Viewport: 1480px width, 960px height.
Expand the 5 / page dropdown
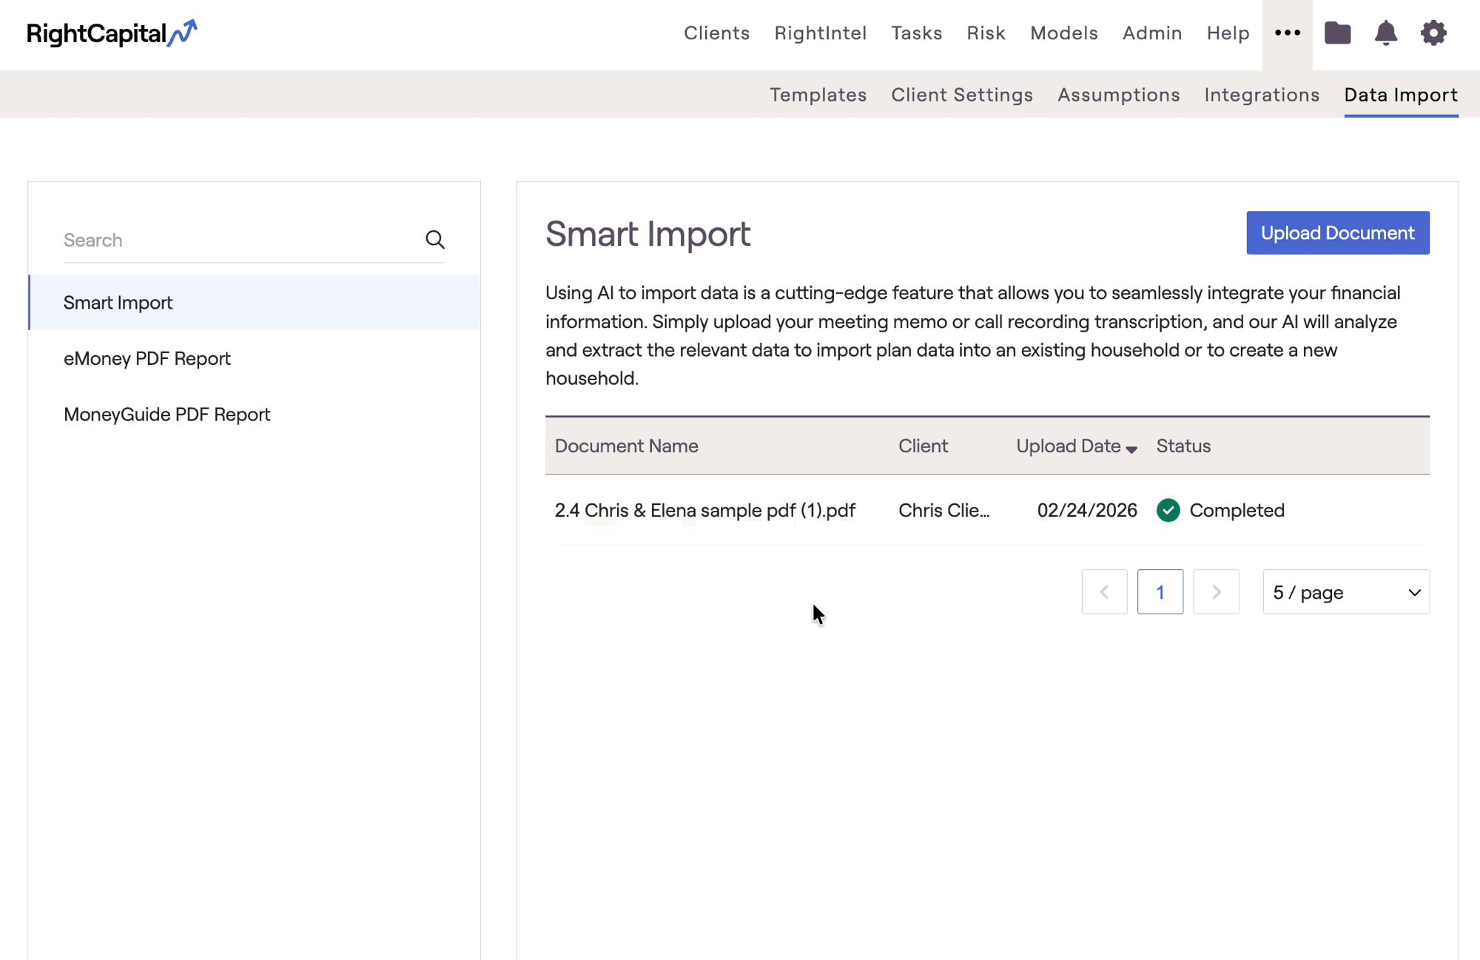(x=1345, y=592)
